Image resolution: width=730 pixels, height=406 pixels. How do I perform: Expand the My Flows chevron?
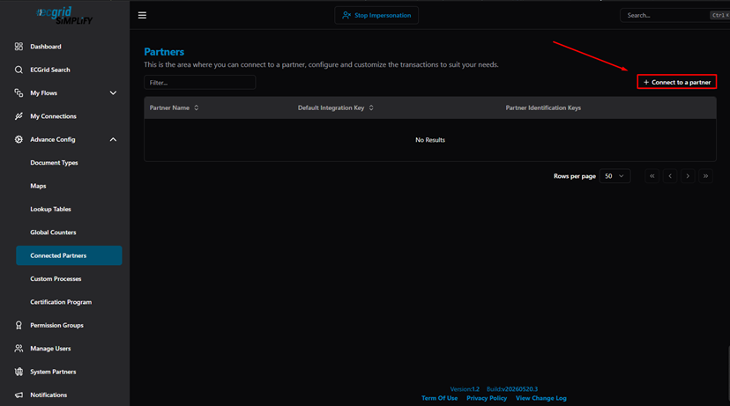[113, 93]
